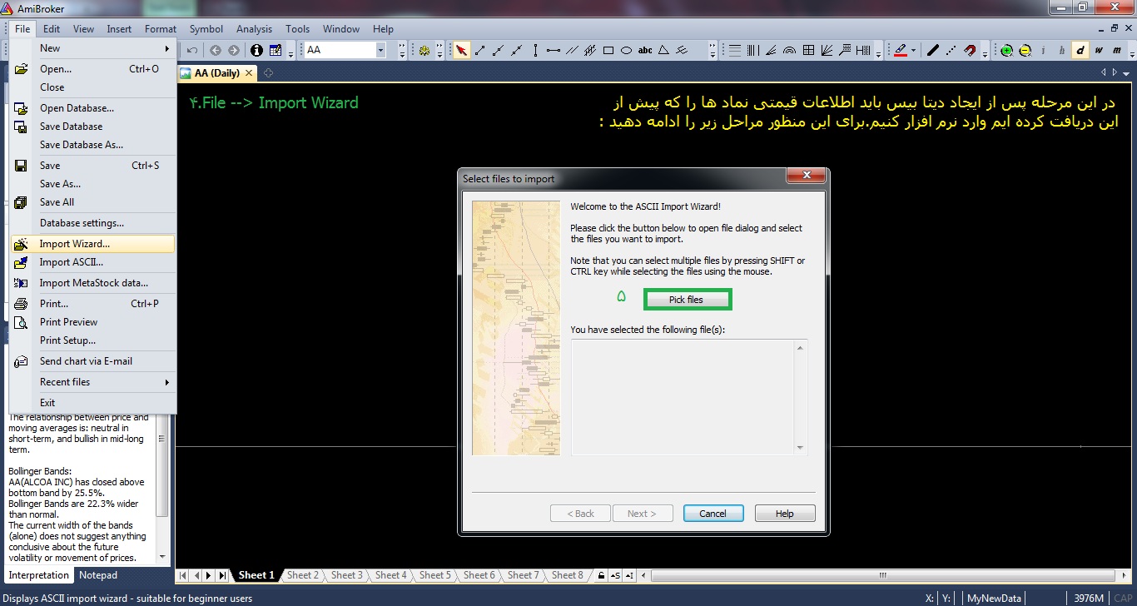Open the Analysis menu

click(x=255, y=29)
